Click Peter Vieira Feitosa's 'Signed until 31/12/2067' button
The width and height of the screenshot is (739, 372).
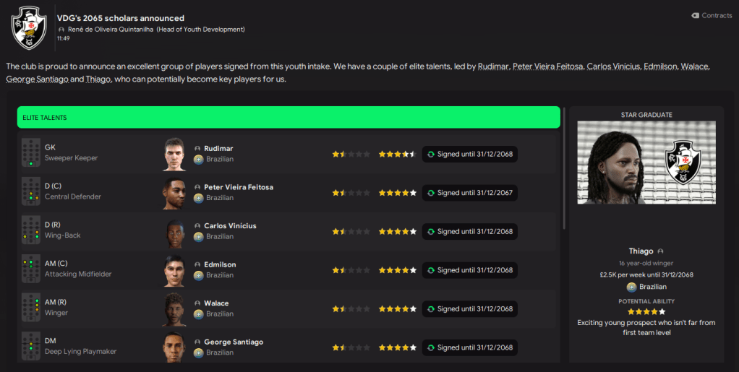click(469, 193)
